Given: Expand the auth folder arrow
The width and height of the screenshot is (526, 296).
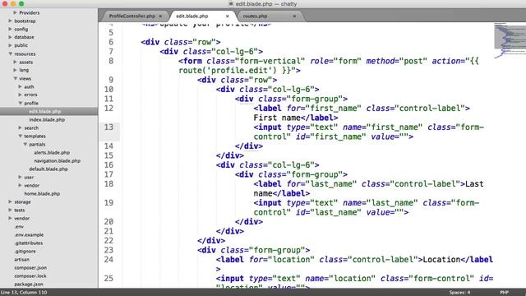Looking at the screenshot, I should (20, 86).
